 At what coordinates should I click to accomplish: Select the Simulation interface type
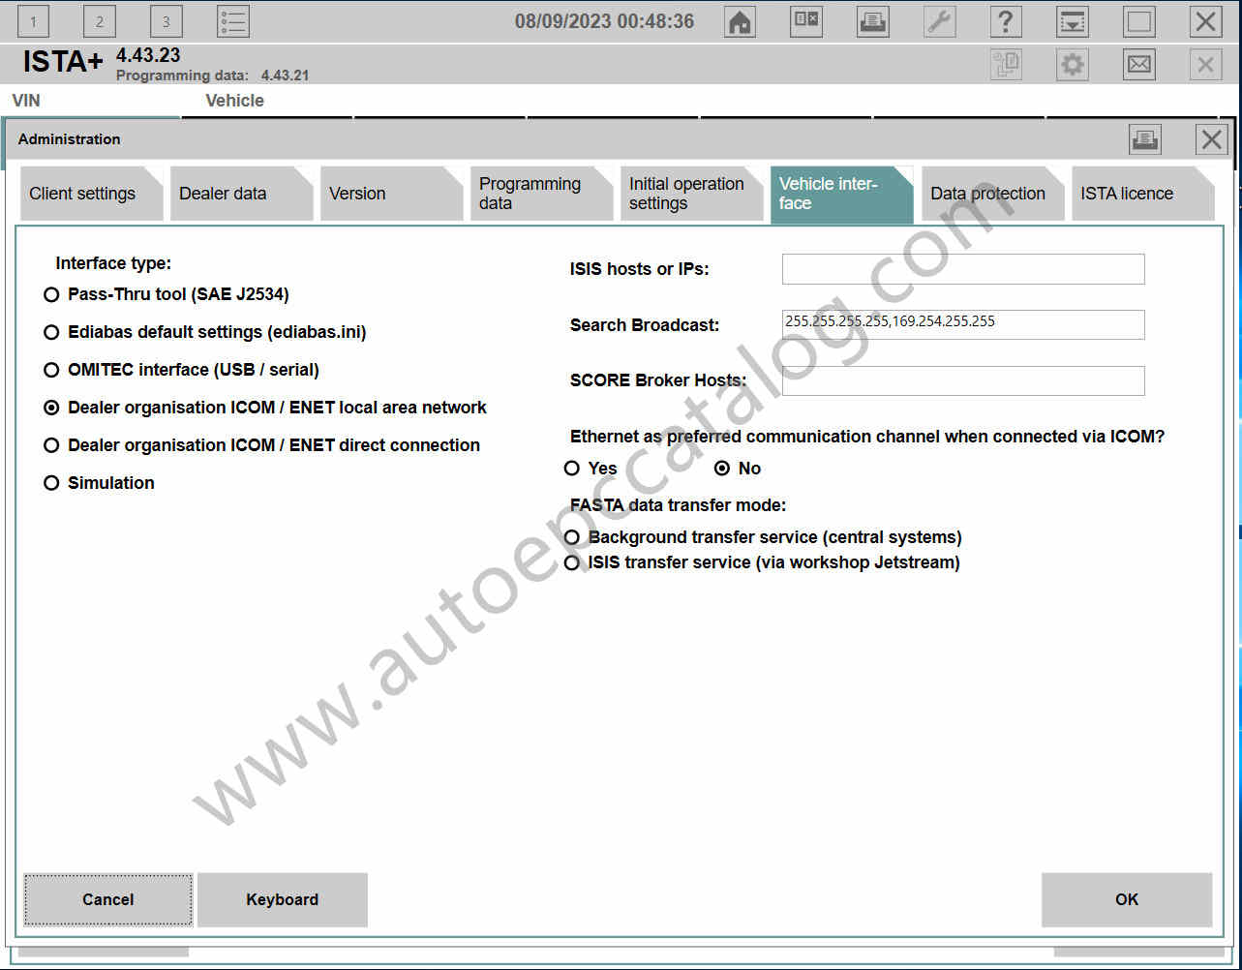click(99, 483)
